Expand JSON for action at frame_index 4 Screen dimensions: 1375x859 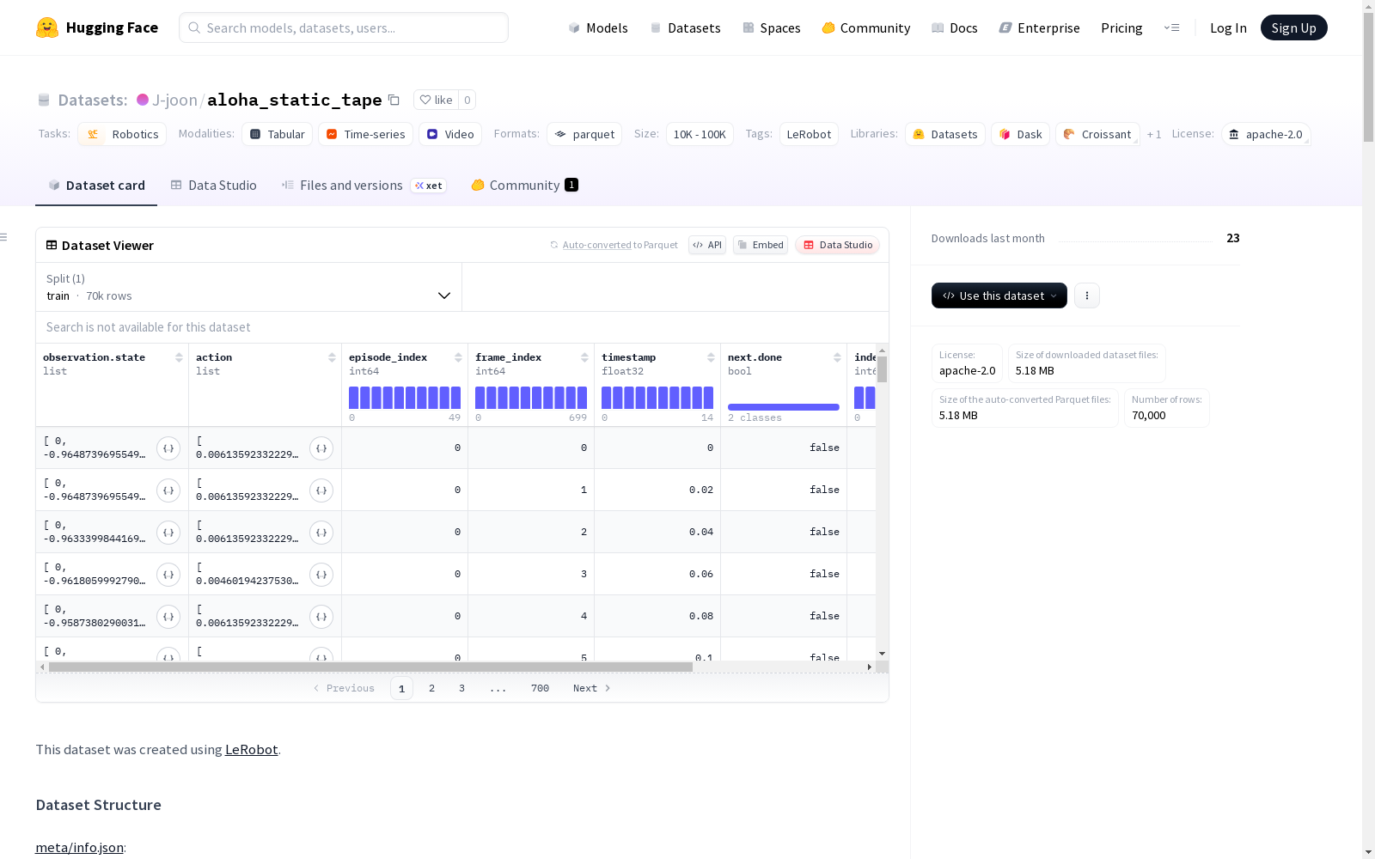[x=321, y=617]
